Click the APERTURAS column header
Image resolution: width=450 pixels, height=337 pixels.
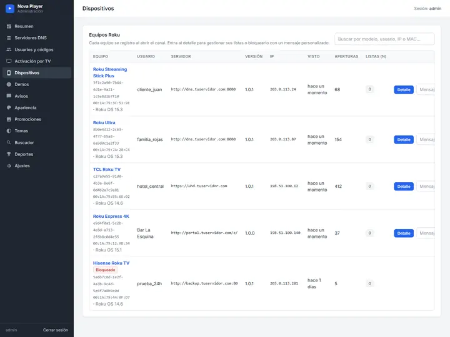tap(346, 56)
